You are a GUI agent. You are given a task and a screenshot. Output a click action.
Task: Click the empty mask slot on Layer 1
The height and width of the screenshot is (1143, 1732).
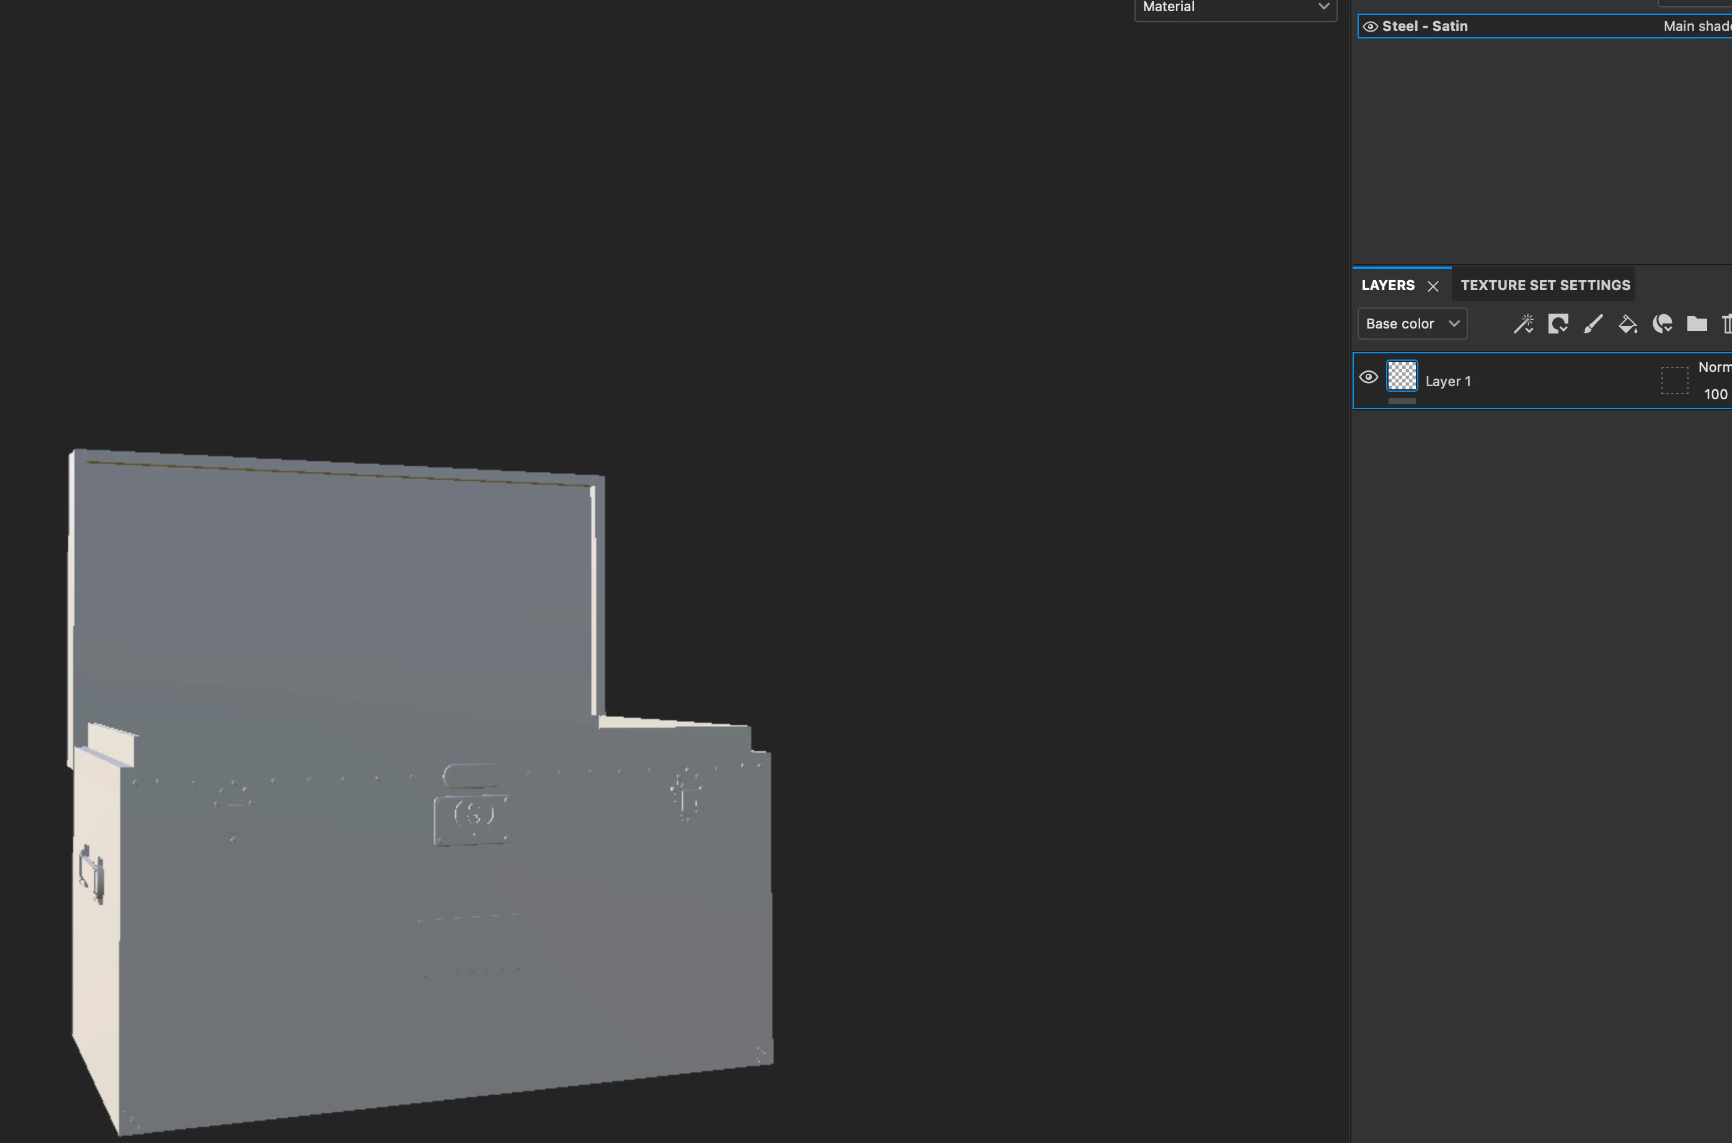tap(1674, 381)
